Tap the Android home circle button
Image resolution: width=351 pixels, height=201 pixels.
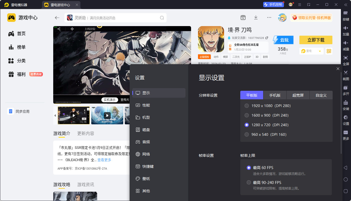coord(346,179)
